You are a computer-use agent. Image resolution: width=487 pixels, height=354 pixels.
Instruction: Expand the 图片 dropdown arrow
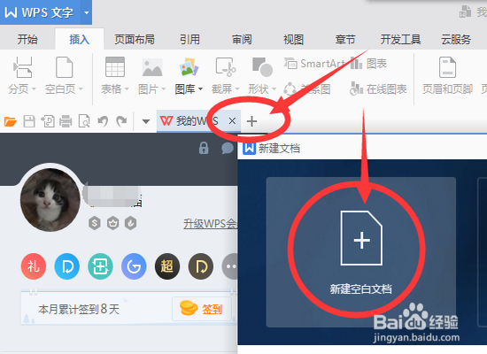click(x=164, y=89)
